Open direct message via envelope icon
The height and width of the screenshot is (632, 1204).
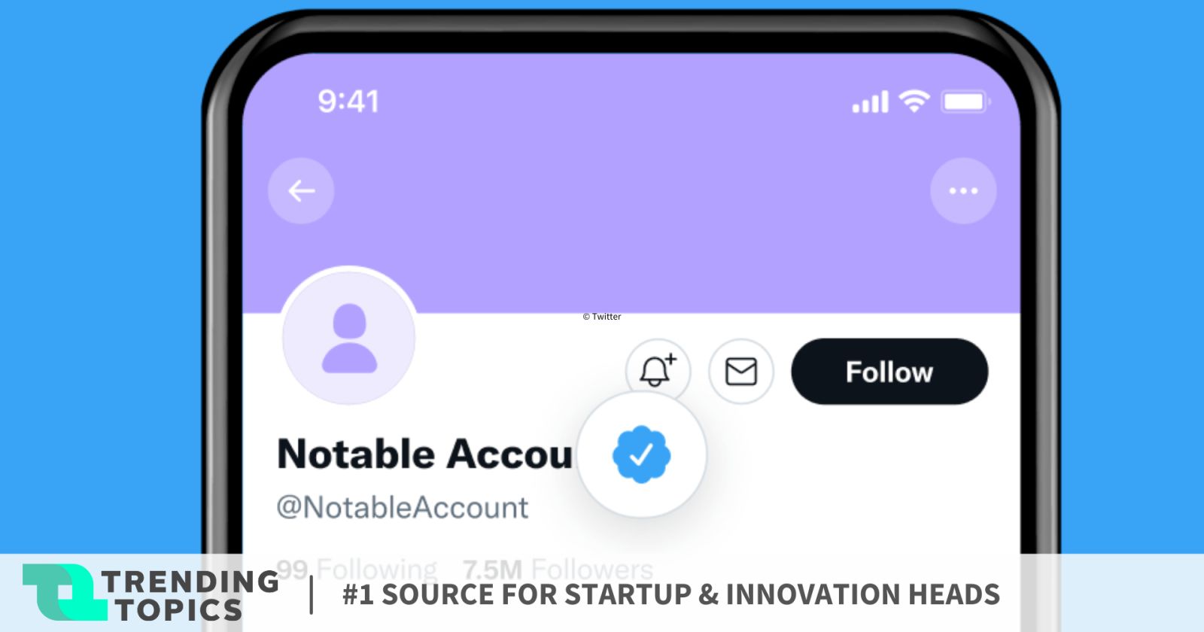[741, 372]
